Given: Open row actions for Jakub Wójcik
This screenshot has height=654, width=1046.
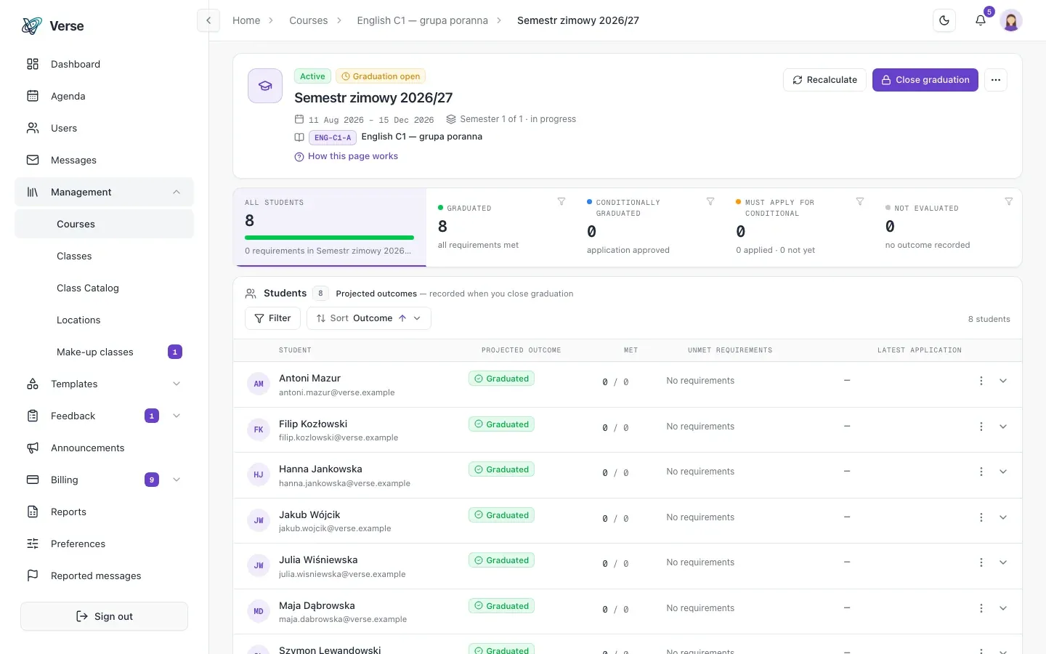Looking at the screenshot, I should 981,517.
